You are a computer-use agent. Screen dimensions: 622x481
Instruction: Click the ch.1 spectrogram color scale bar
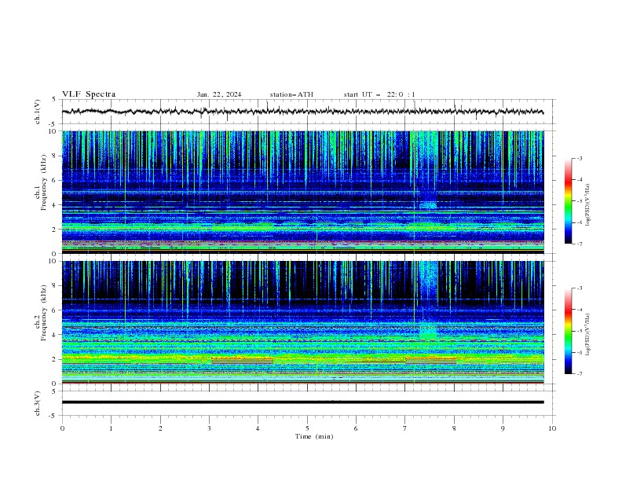point(569,201)
